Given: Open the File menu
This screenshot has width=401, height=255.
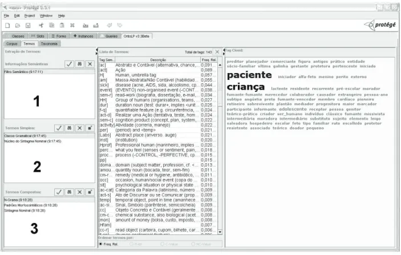Looking at the screenshot, I should coord(6,15).
